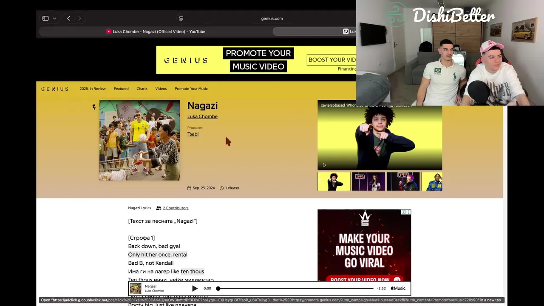
Task: Open the Videos menu item
Action: [x=161, y=89]
